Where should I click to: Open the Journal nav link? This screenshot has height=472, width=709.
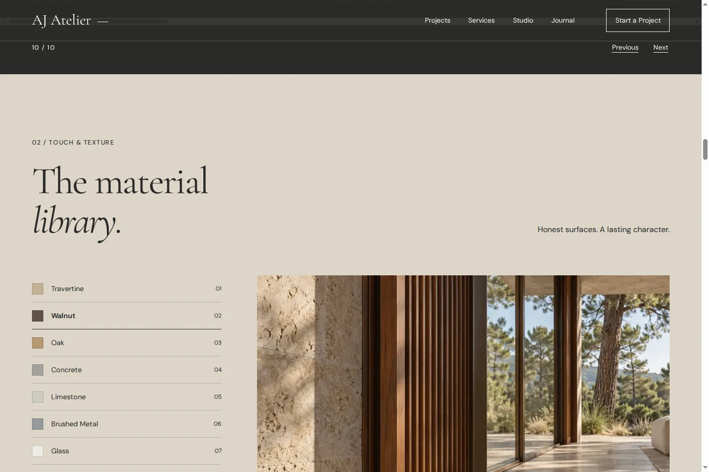pos(563,21)
